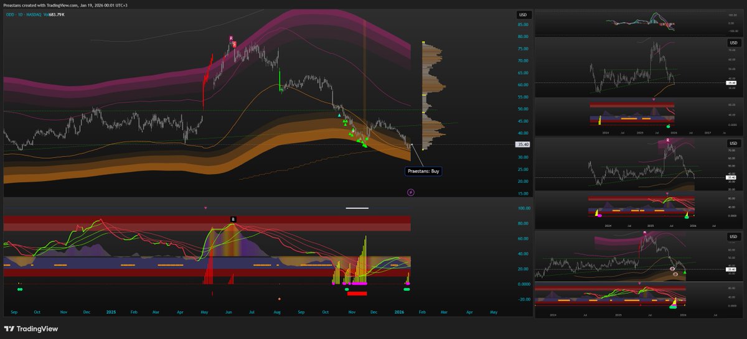Click the red horizontal bar under the oscillator
This screenshot has width=747, height=339.
(x=357, y=293)
